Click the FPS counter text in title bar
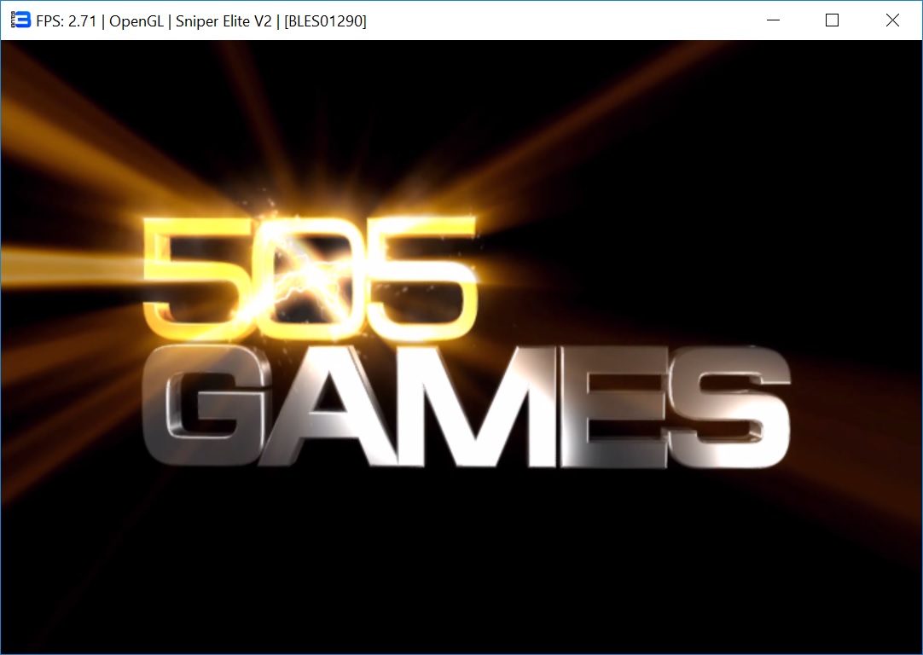Image resolution: width=923 pixels, height=655 pixels. point(66,21)
